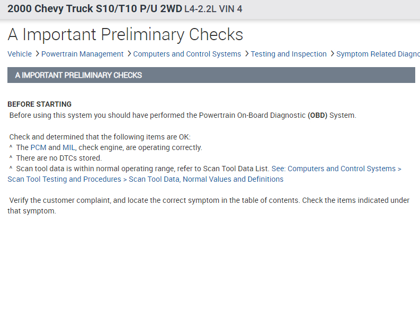Click the large 'A Important Preliminary Checks' page heading
The height and width of the screenshot is (317, 420).
pyautogui.click(x=126, y=34)
